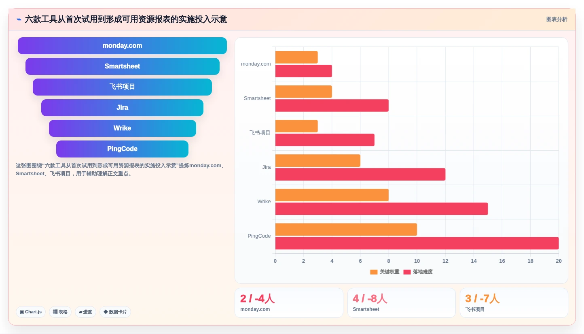
Task: Click the orange bar for Jira
Action: pos(318,160)
